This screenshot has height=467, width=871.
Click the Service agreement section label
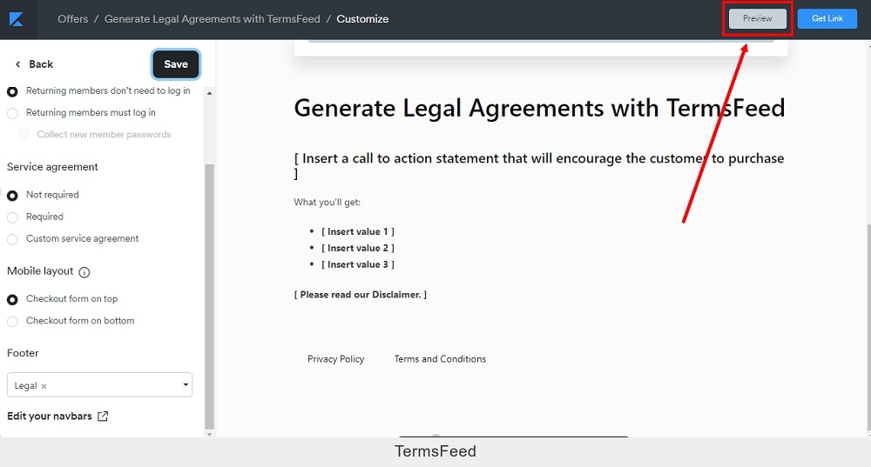tap(52, 167)
